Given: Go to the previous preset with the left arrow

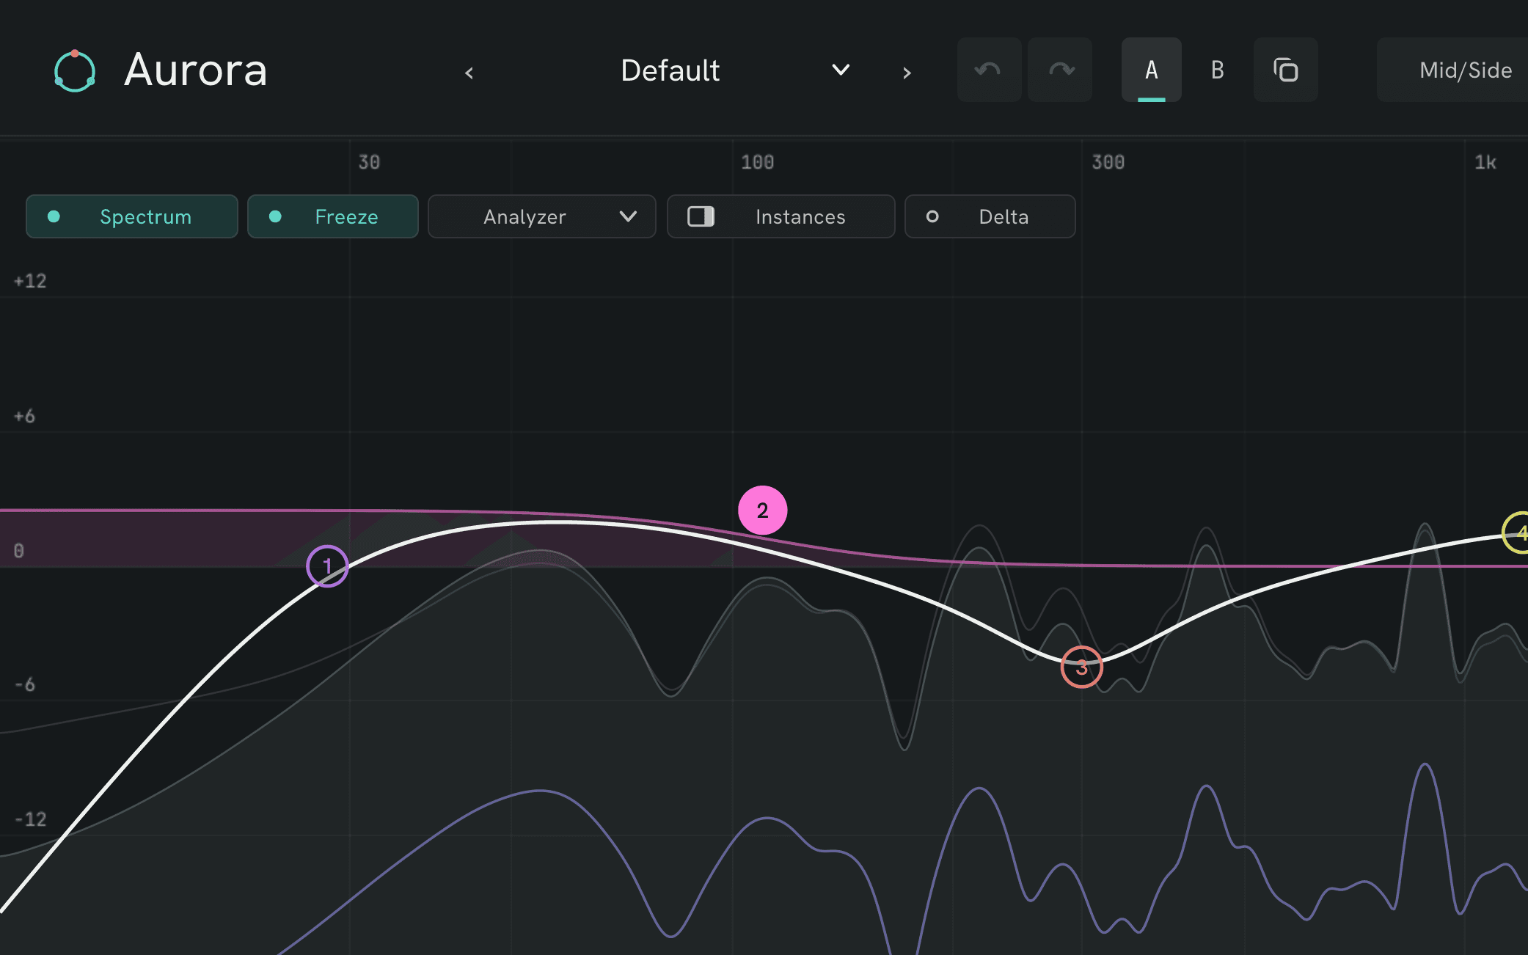Looking at the screenshot, I should pyautogui.click(x=469, y=73).
